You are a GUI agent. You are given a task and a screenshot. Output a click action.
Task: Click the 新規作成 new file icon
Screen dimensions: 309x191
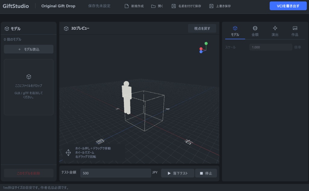(x=127, y=6)
